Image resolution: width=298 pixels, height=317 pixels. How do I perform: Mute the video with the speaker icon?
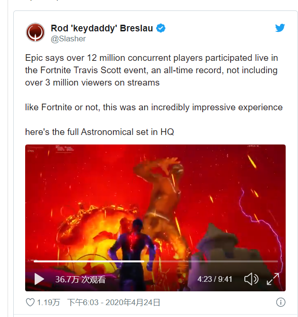[x=251, y=279]
